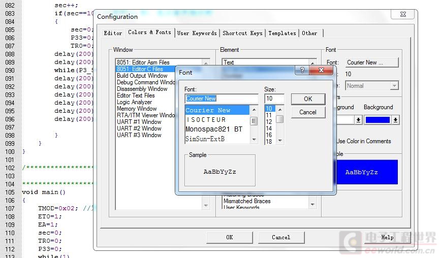
Task: Click the Help button
Action: (387, 237)
